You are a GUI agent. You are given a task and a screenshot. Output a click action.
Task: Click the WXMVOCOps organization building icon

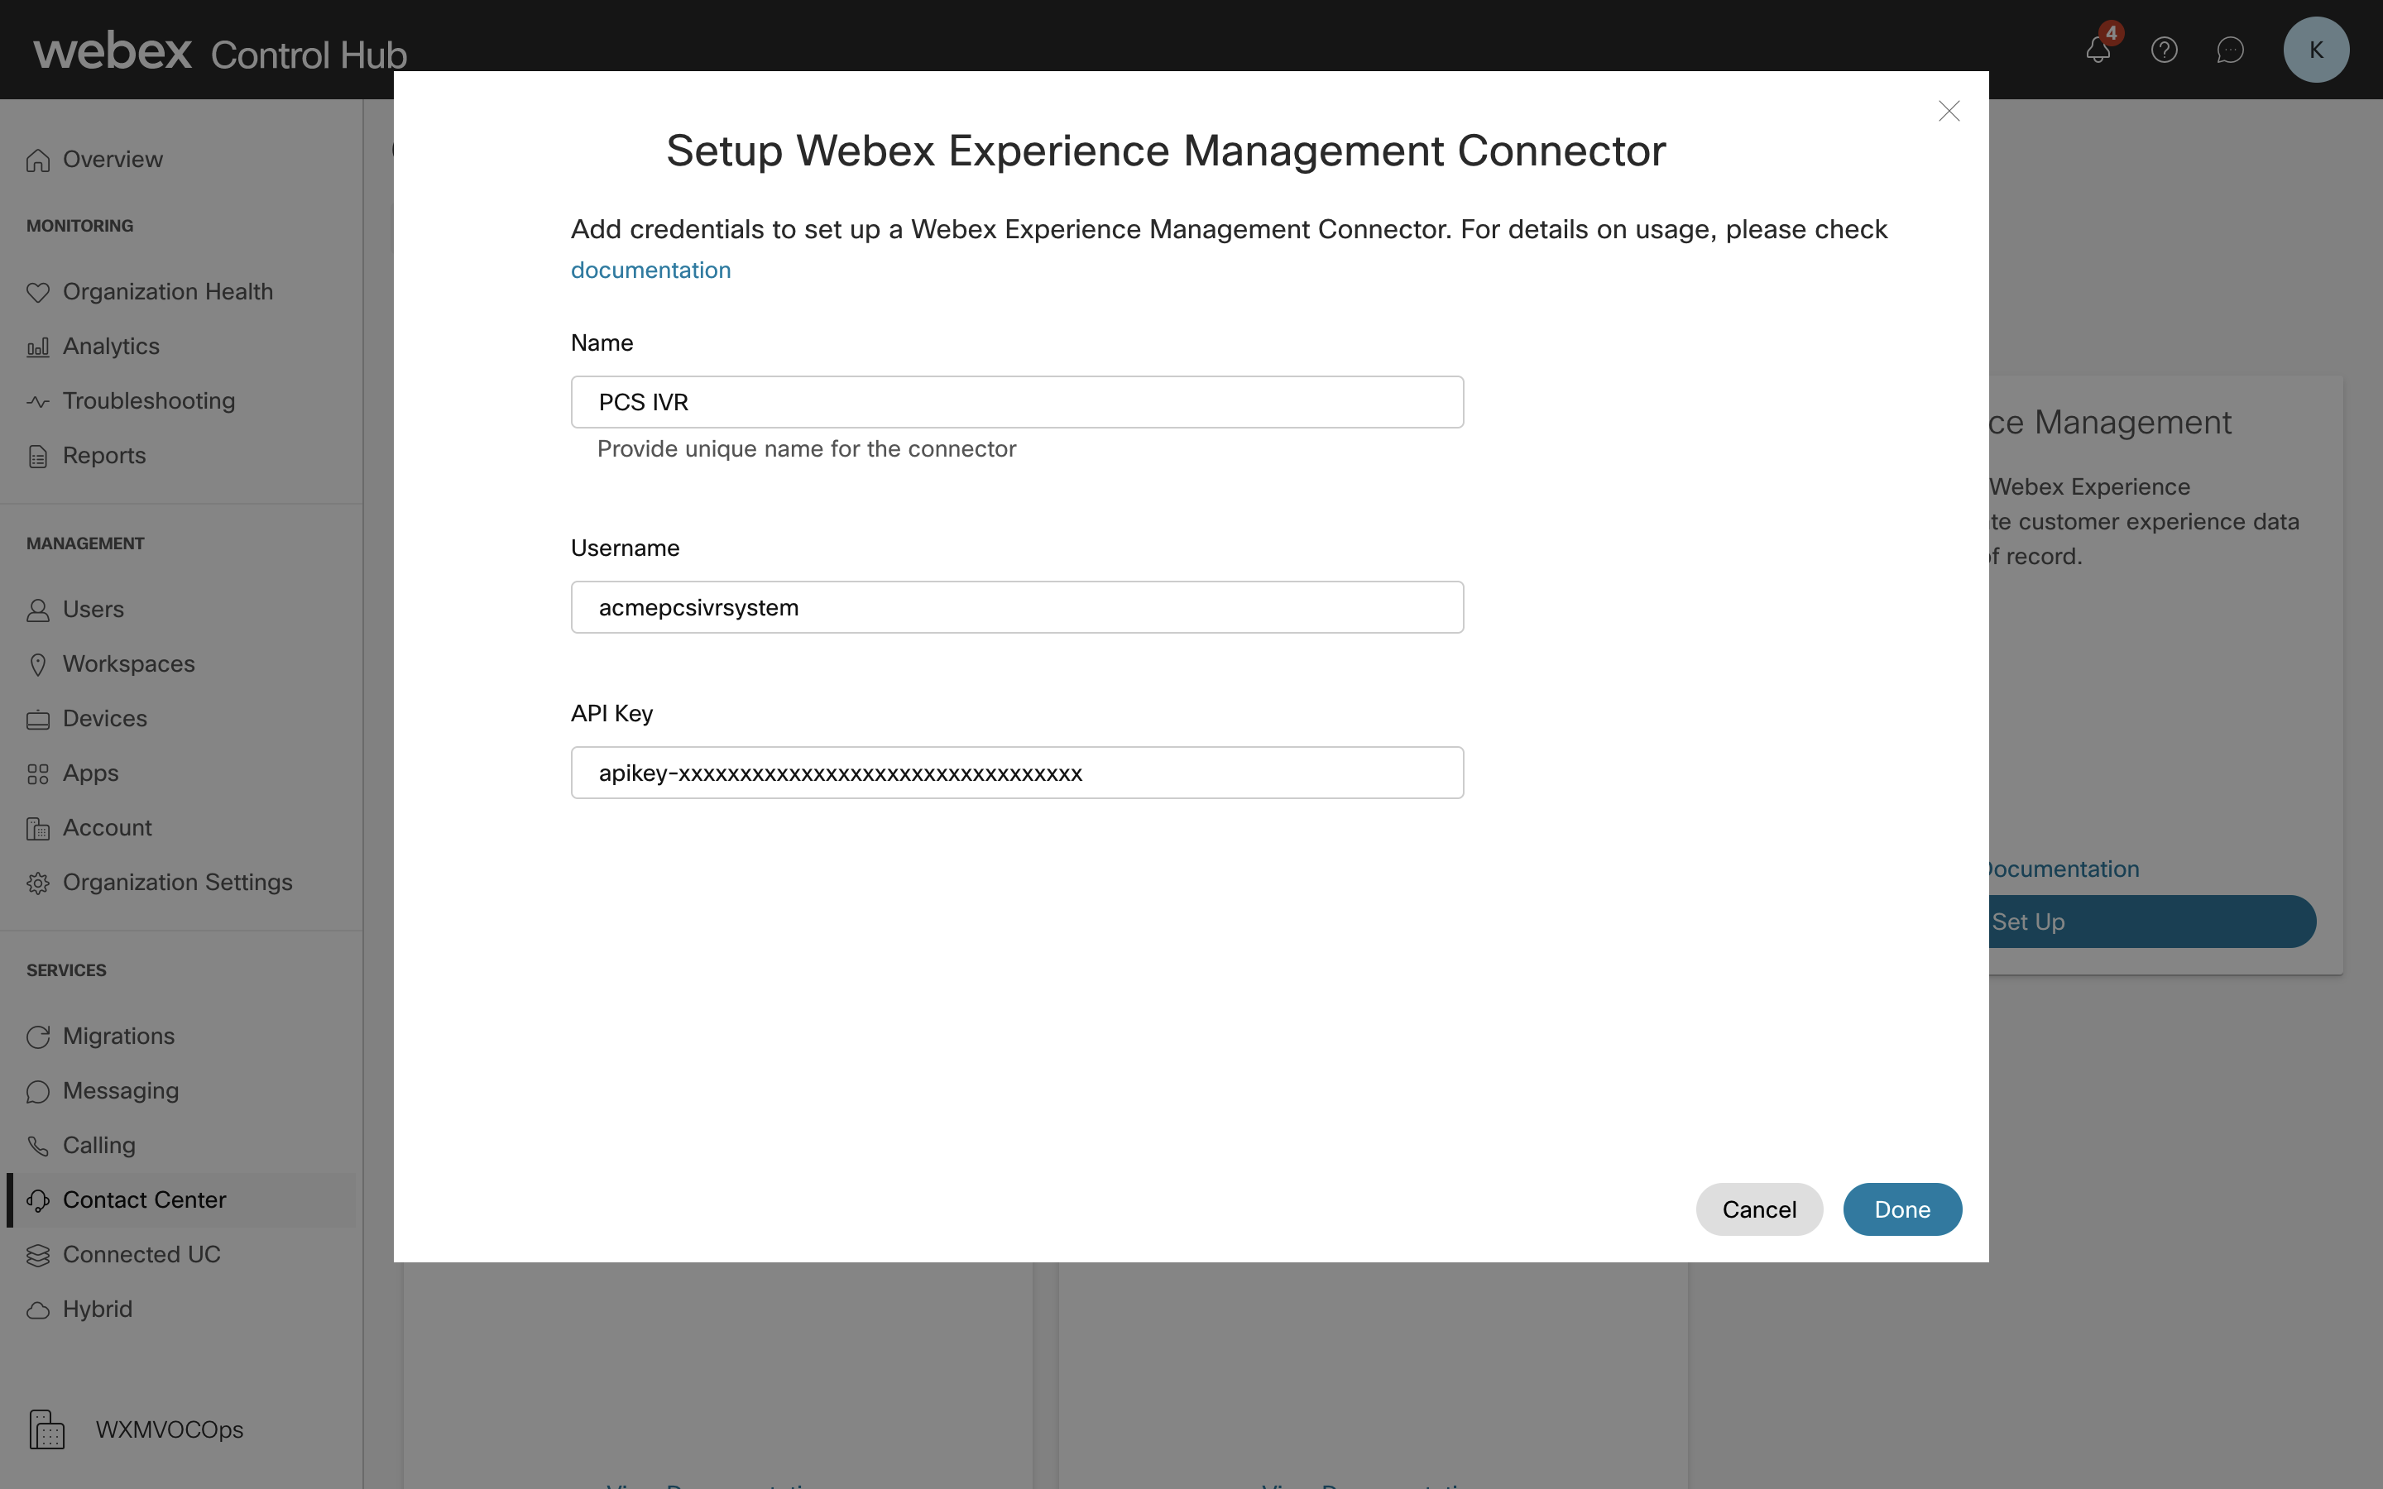(46, 1429)
